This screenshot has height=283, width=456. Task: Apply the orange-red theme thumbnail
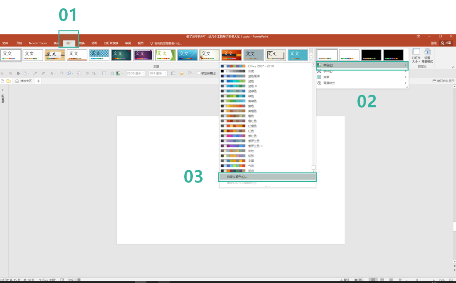[x=231, y=55]
